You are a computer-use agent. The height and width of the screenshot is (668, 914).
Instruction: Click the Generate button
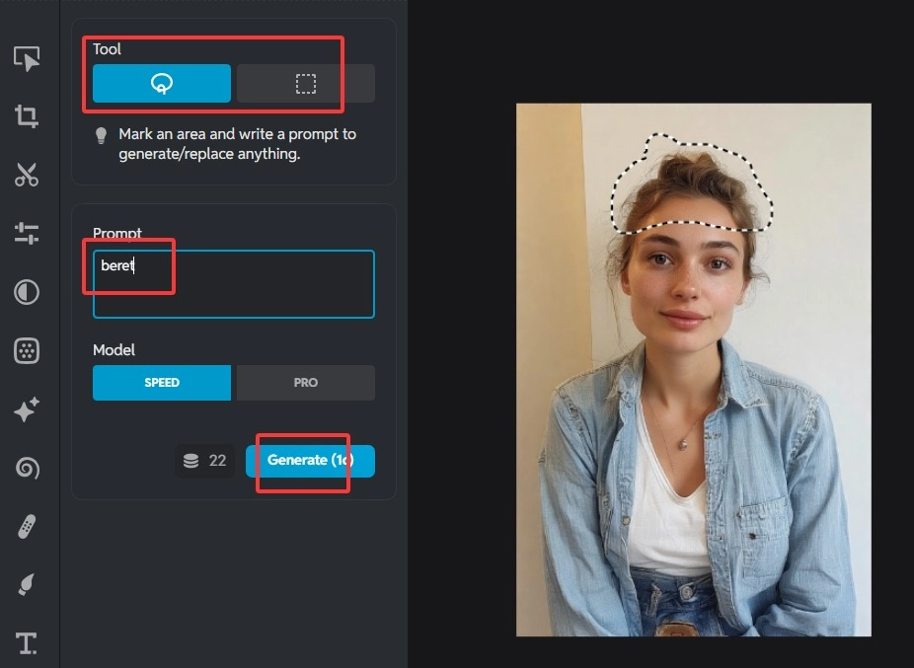[x=310, y=460]
